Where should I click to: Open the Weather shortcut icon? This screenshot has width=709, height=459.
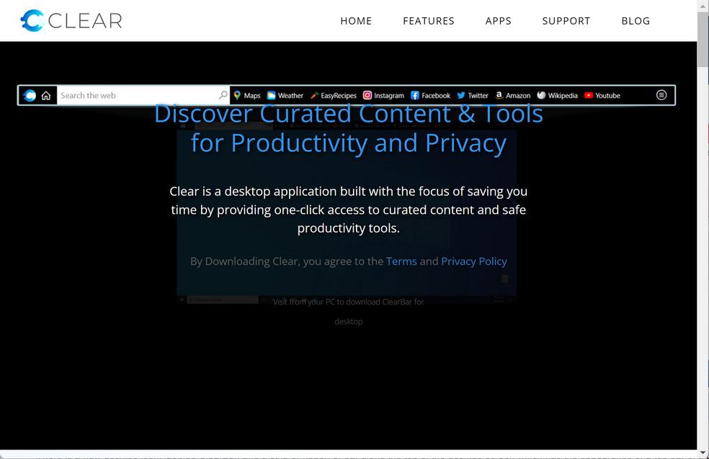pyautogui.click(x=272, y=95)
